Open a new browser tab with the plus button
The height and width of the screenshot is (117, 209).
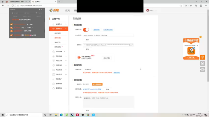tap(59, 2)
